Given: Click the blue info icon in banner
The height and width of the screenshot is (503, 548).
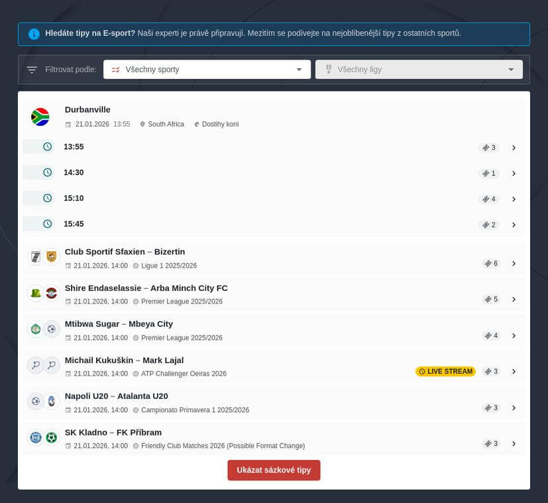Looking at the screenshot, I should click(34, 34).
